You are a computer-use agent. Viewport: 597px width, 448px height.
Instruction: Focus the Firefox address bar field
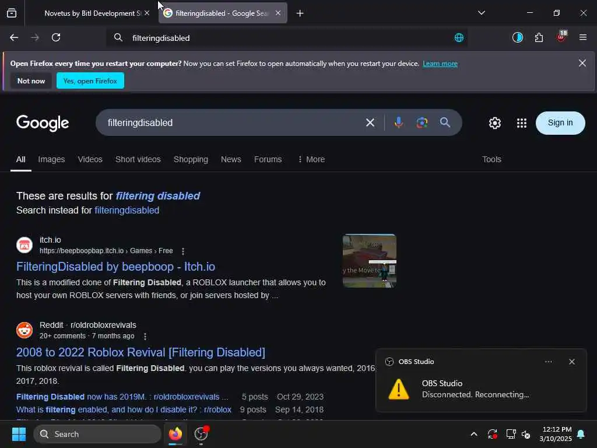287,38
